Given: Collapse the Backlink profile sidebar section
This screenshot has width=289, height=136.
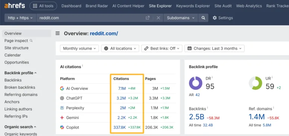Looking at the screenshot, I should 20,73.
